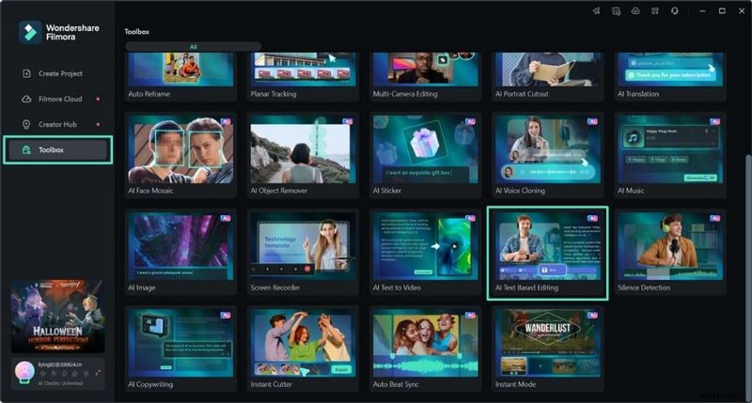Open the Screen Recorder tool

[303, 252]
